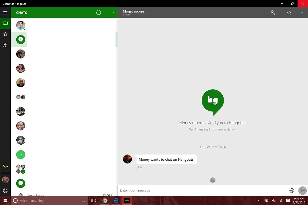This screenshot has width=308, height=205.
Task: Open the emoji picker in message box
Action: 292,191
